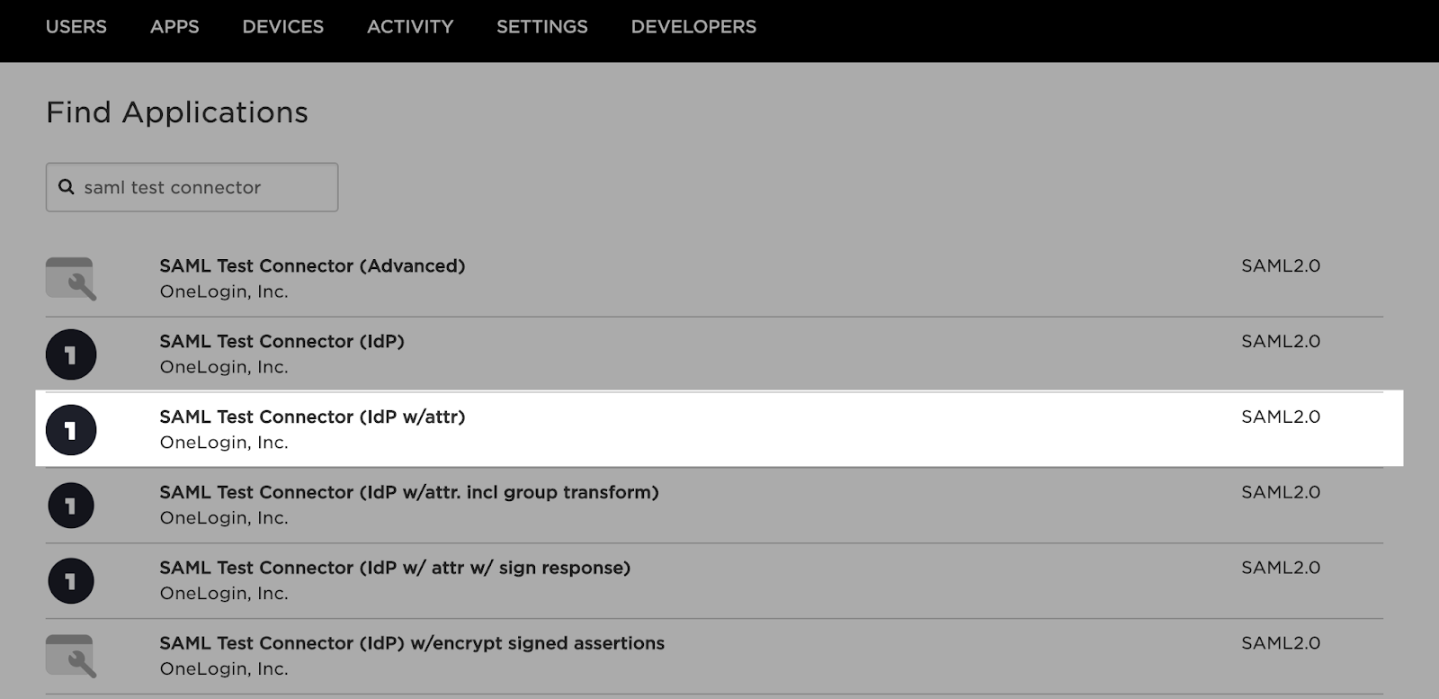Select the IdP w/encrypt signed assertions title
Screen dimensions: 1439x699
[412, 644]
